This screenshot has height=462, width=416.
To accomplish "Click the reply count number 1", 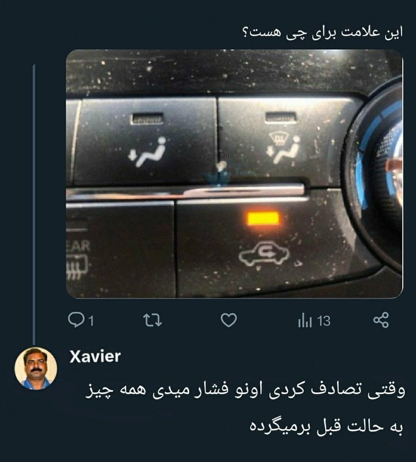I will tap(91, 321).
